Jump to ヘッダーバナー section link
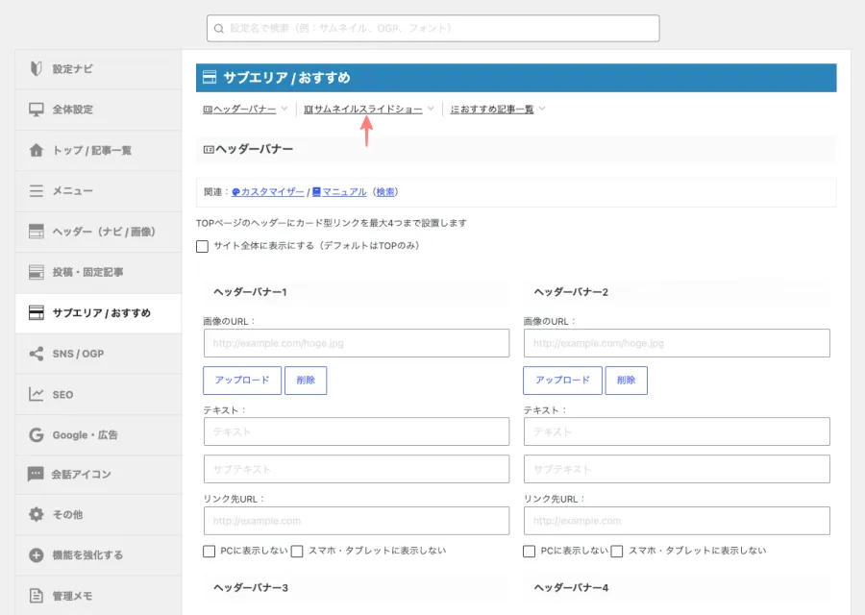Image resolution: width=865 pixels, height=615 pixels. (239, 110)
